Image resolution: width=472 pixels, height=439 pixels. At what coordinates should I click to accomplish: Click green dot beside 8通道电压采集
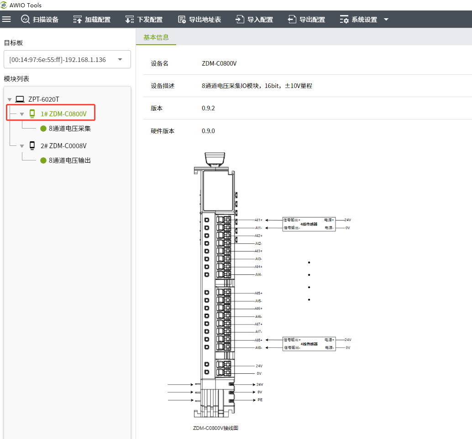click(x=43, y=129)
